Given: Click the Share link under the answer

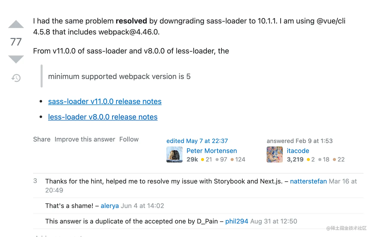Looking at the screenshot, I should coord(42,139).
